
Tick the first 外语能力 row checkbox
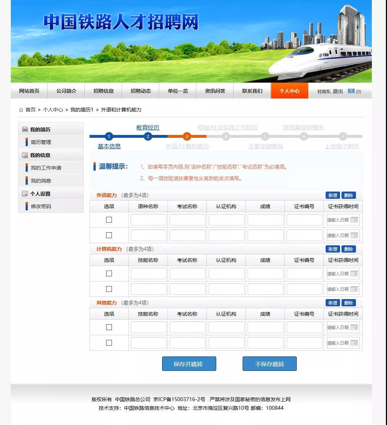click(109, 220)
